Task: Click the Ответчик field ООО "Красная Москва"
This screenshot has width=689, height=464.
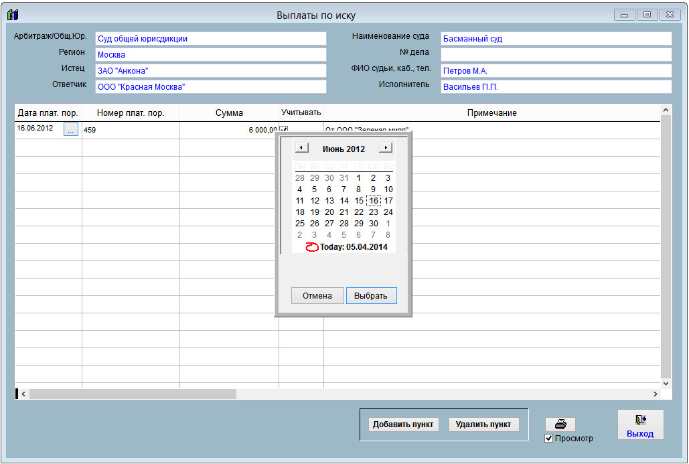Action: coord(211,87)
